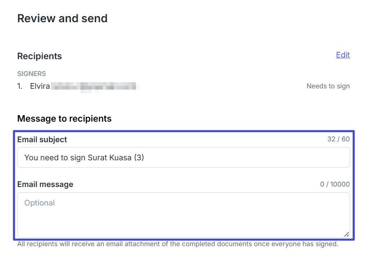Click the resize handle of message box
Screen dimensions: 373x254
346,234
